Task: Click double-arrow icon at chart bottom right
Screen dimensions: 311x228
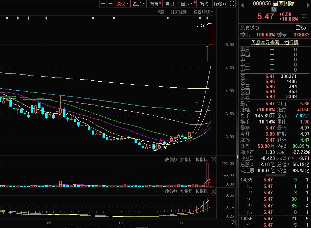Action: 233,223
